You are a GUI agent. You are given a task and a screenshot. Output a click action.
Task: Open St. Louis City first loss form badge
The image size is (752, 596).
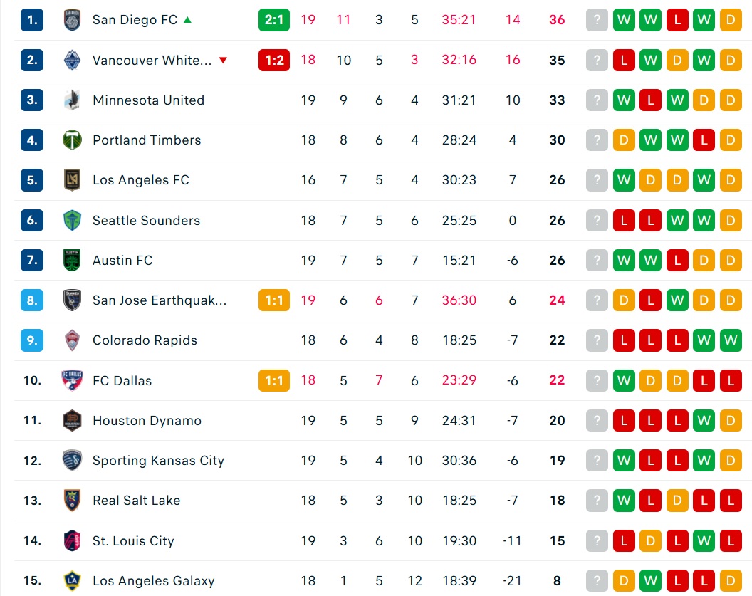click(x=624, y=541)
